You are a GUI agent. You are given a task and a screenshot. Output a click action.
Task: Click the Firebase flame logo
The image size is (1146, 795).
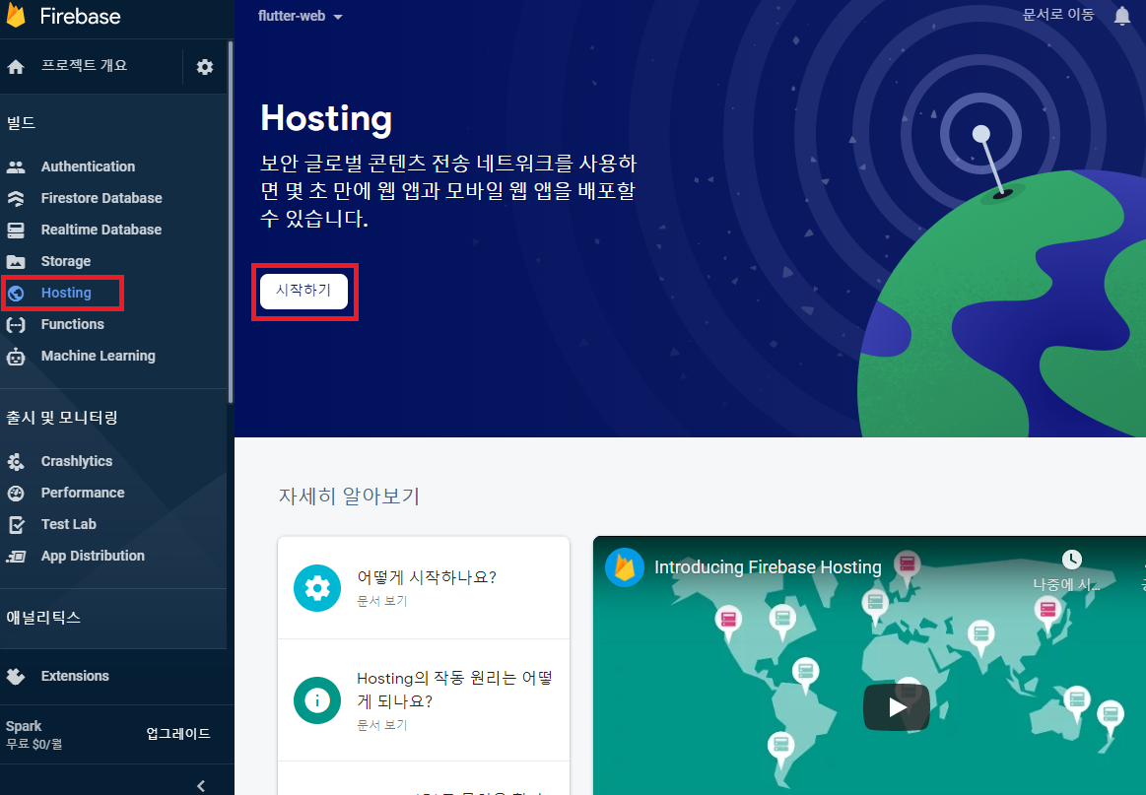point(16,16)
